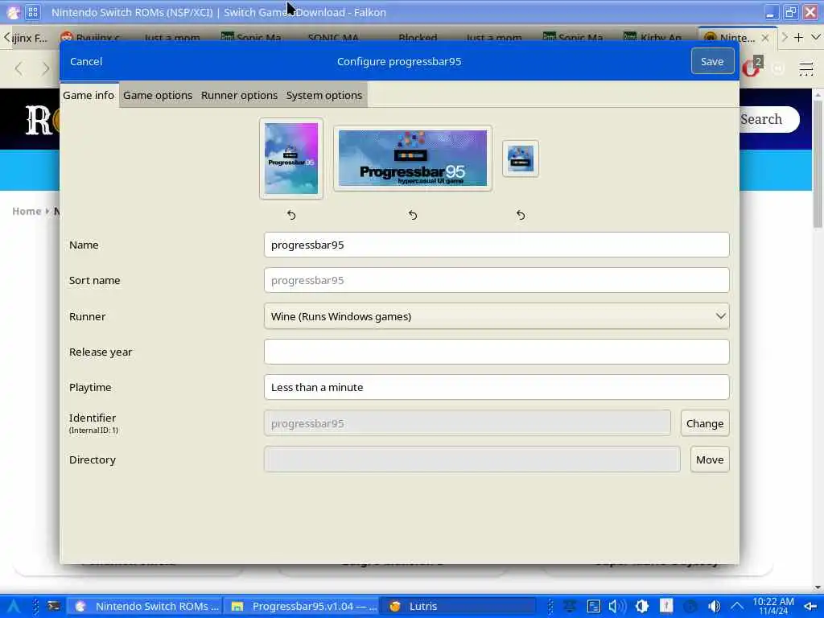This screenshot has height=618, width=824.
Task: Click the brightness tray icon
Action: 641,607
